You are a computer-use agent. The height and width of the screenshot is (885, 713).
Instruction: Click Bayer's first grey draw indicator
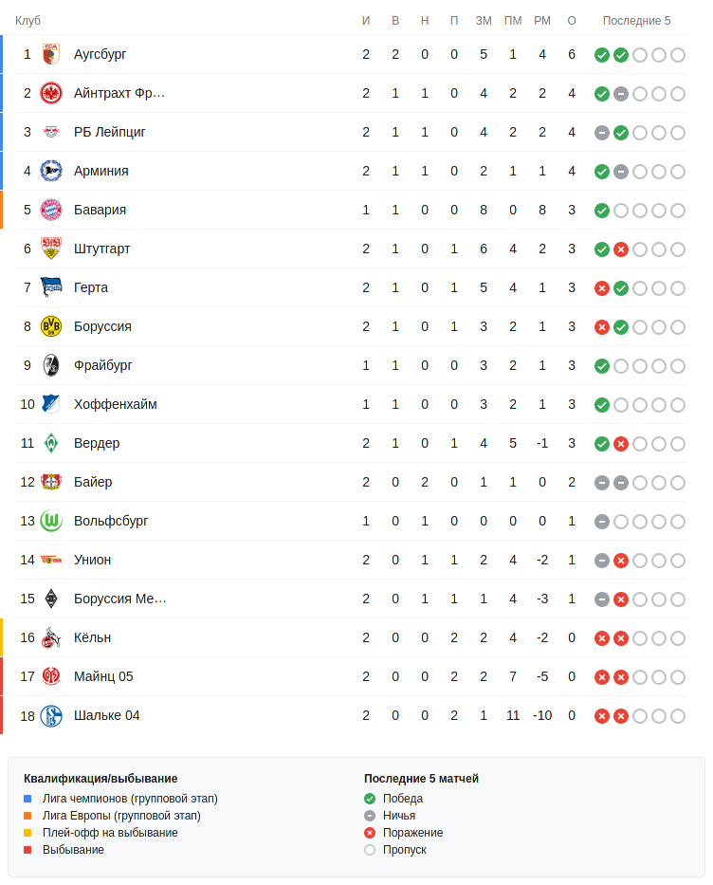601,483
